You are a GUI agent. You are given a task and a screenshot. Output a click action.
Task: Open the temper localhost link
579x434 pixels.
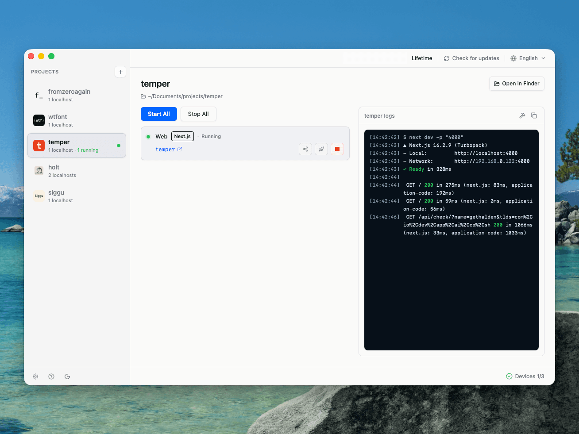165,150
